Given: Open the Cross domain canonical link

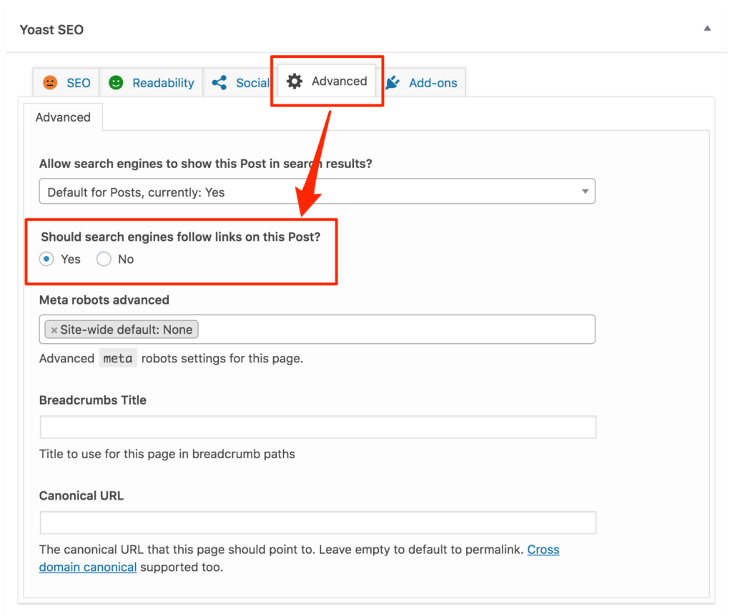Looking at the screenshot, I should pos(300,558).
